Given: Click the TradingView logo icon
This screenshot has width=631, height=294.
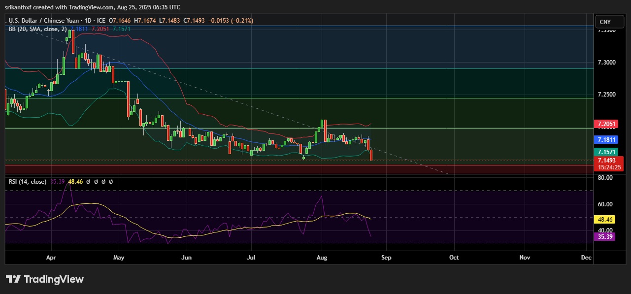Looking at the screenshot, I should click(13, 279).
